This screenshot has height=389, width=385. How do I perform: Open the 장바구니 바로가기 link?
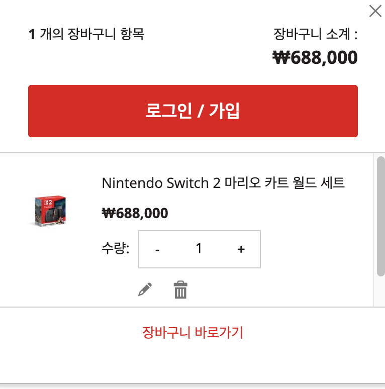click(192, 332)
